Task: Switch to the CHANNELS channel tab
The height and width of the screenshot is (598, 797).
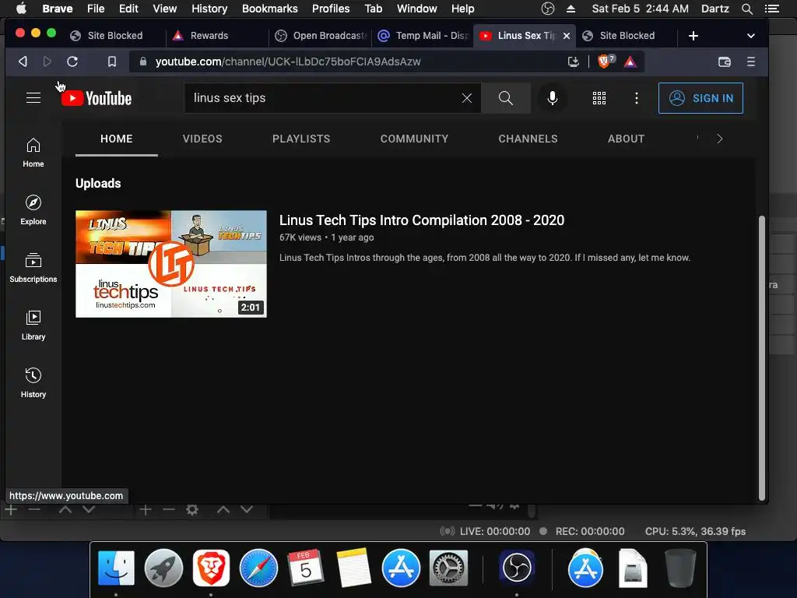Action: (528, 139)
